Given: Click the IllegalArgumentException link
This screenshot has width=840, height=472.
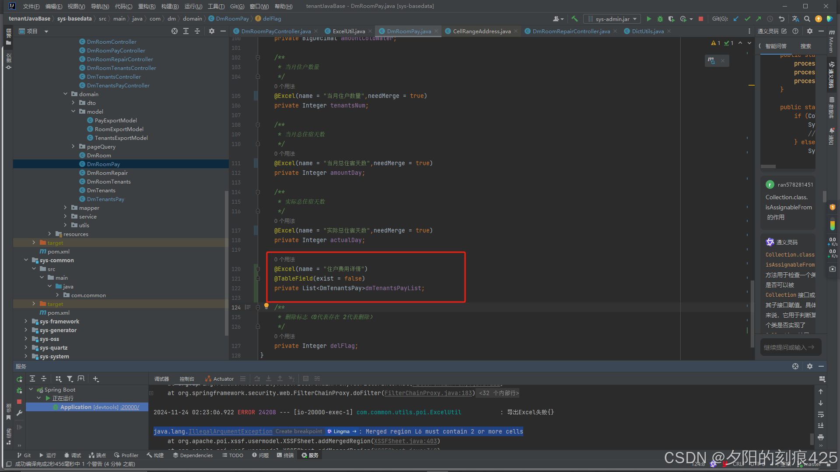Looking at the screenshot, I should click(x=230, y=431).
